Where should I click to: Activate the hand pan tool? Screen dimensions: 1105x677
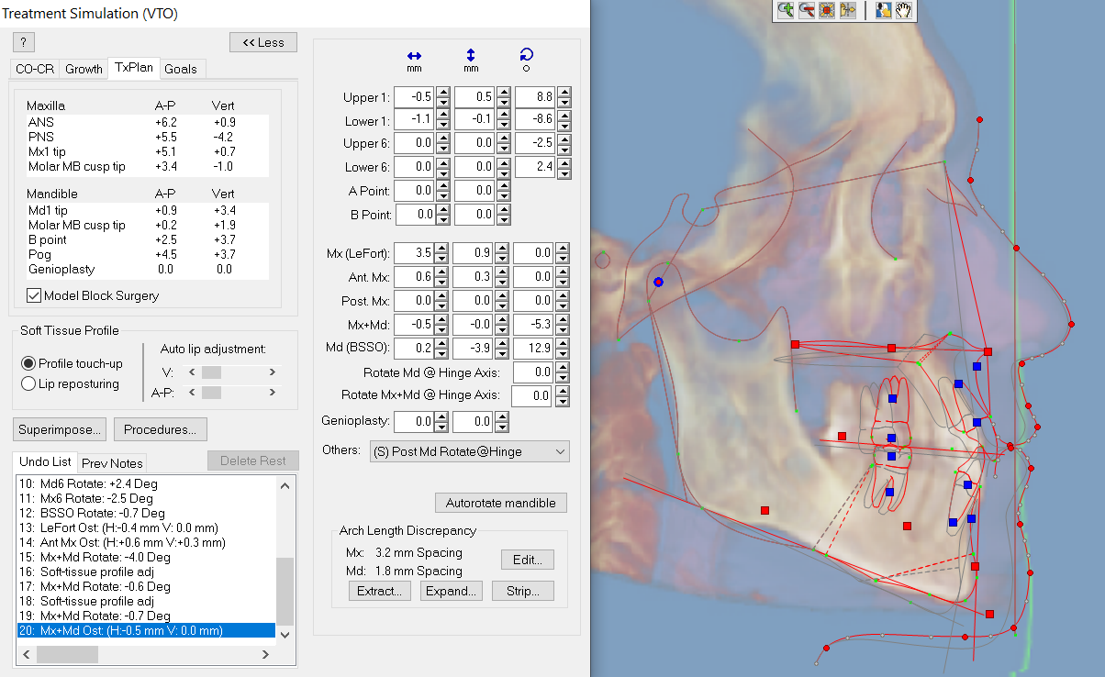pos(904,10)
